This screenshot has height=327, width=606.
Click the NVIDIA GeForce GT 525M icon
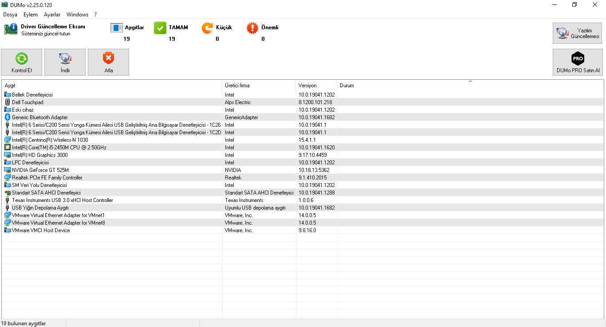[x=8, y=170]
